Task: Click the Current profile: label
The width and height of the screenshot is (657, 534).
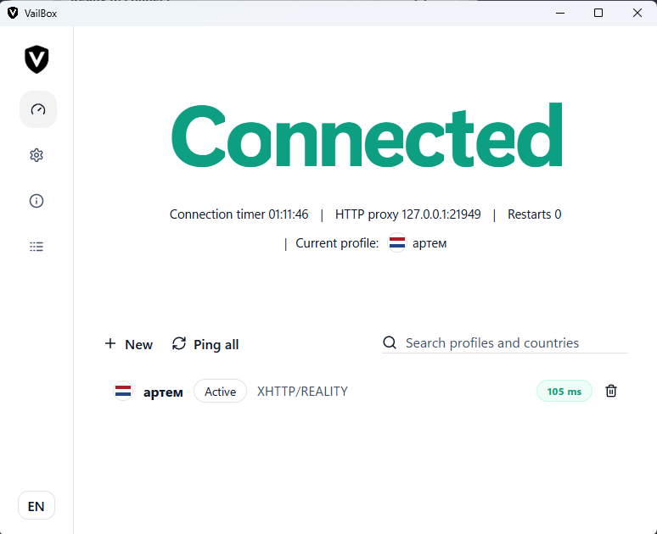Action: point(337,243)
